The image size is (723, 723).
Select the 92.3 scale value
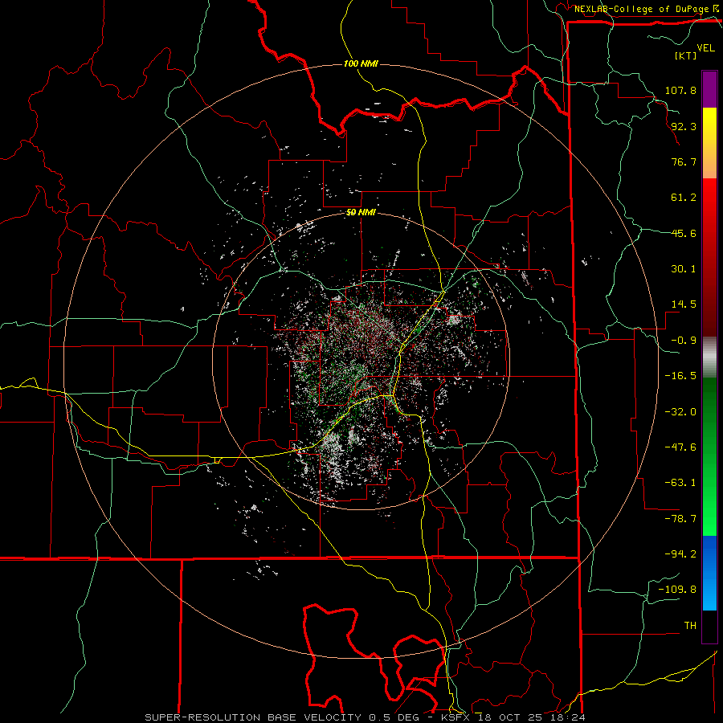(x=684, y=126)
